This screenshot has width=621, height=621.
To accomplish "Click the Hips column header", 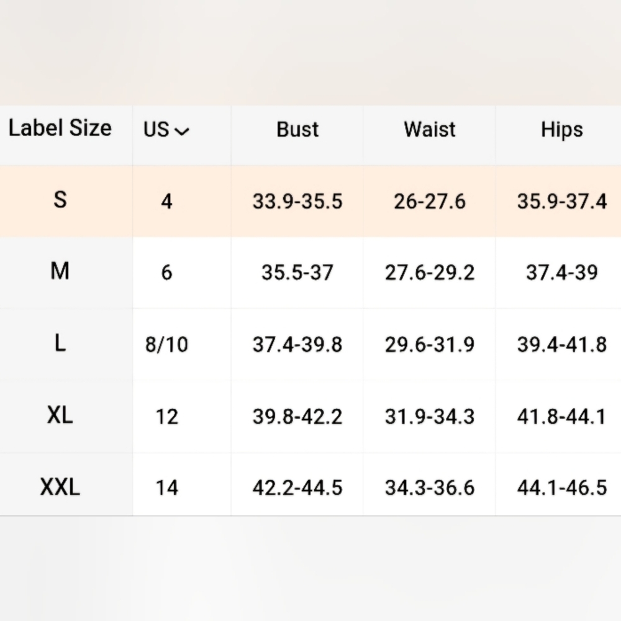I will pyautogui.click(x=562, y=130).
